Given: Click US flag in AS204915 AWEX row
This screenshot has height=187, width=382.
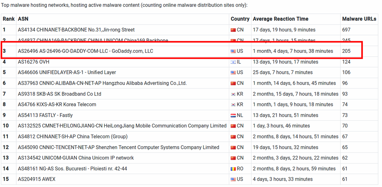Looking at the screenshot, I should click(233, 179).
